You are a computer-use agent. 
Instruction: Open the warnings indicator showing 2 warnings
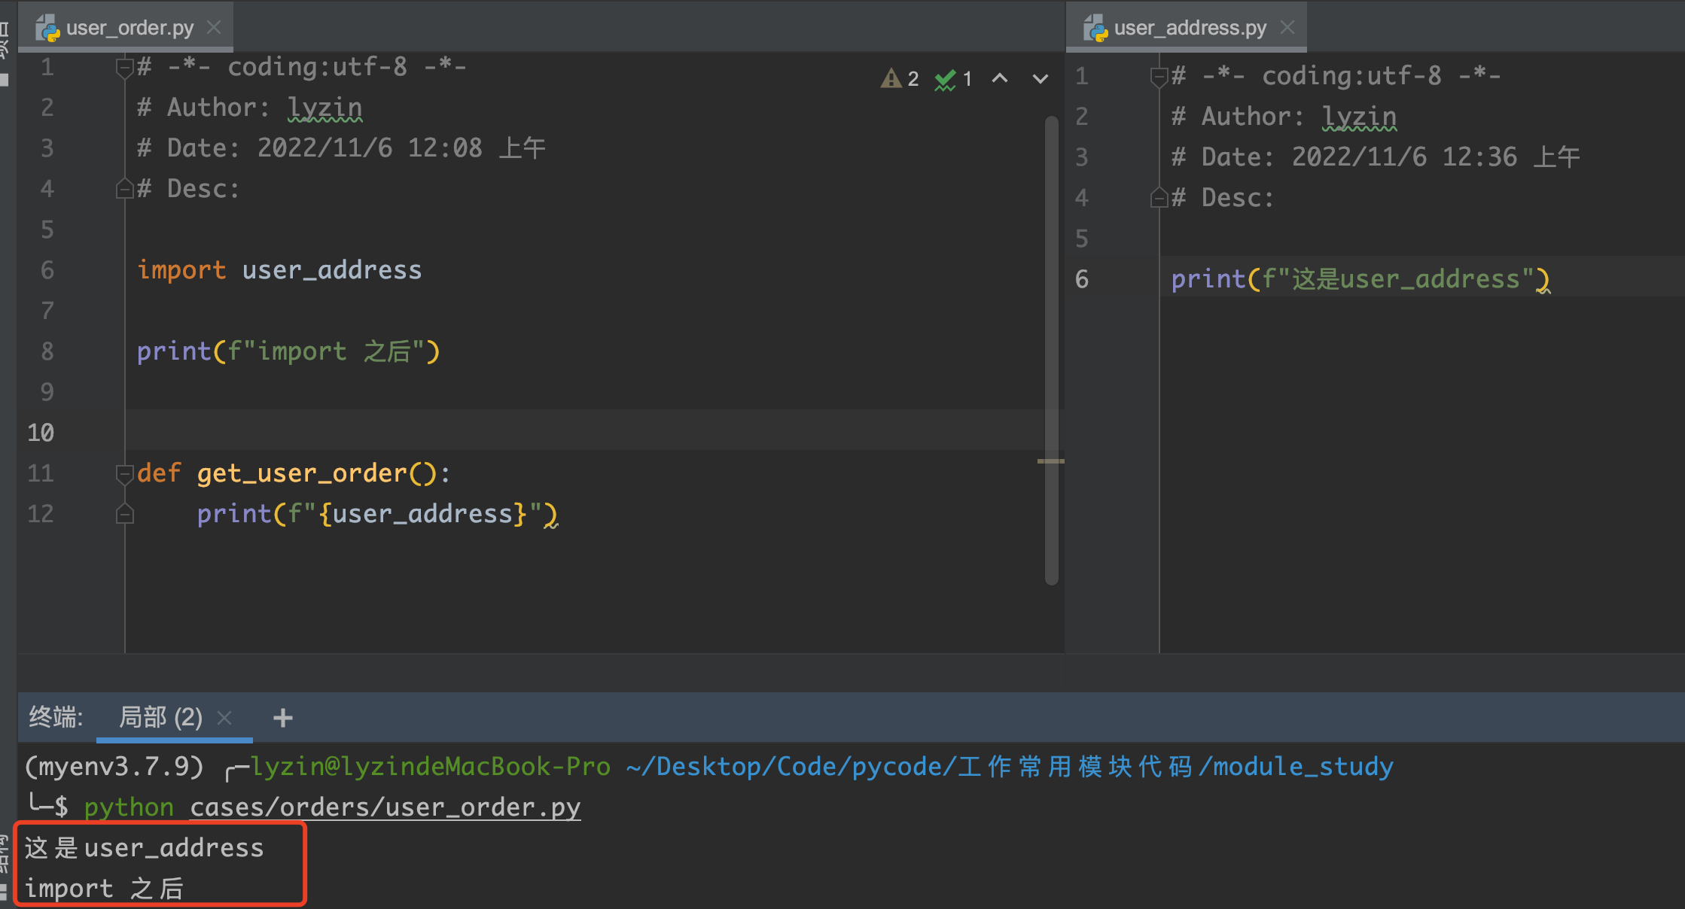(900, 78)
